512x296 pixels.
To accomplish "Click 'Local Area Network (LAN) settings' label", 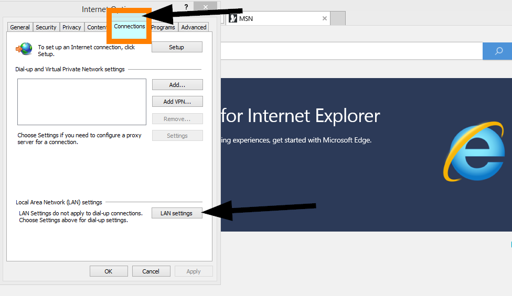I will 59,202.
